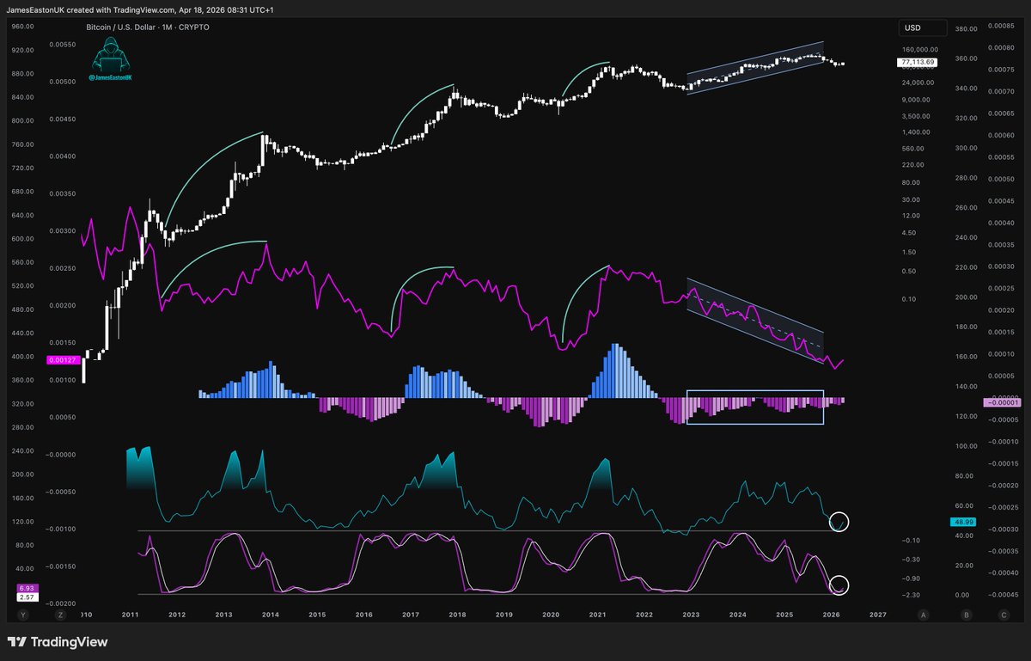Click the 2016 year on the time axis
The height and width of the screenshot is (661, 1031).
pyautogui.click(x=363, y=615)
